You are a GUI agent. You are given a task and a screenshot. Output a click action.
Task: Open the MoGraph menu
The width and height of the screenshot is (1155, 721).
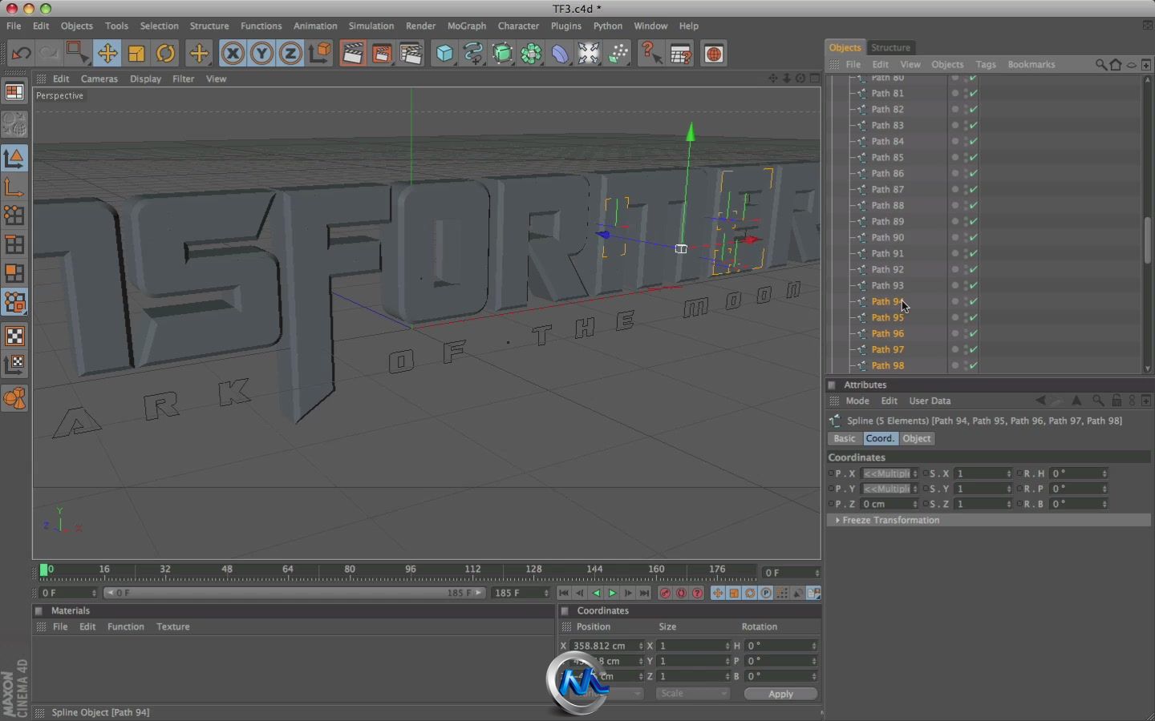(467, 26)
